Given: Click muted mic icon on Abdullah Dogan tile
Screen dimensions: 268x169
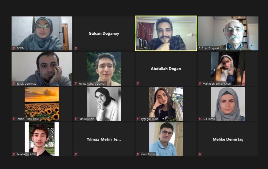Looking at the screenshot, I should coord(138,83).
